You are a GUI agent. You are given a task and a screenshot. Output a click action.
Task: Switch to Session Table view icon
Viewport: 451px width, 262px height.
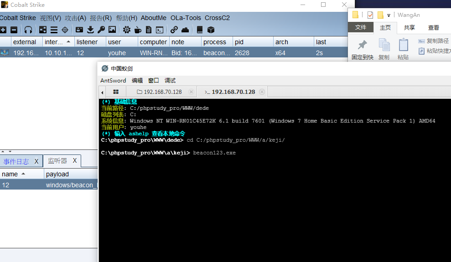[x=54, y=30]
